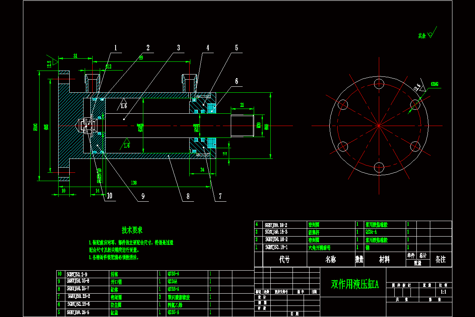Click the 31 dimension at top left

75,56
